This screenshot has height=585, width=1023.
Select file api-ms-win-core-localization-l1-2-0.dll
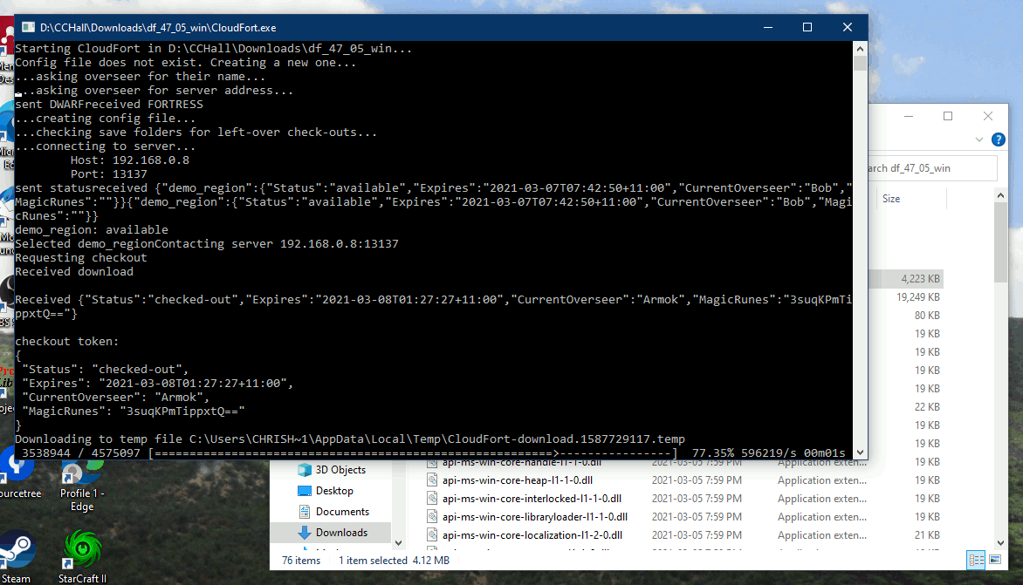pos(532,534)
